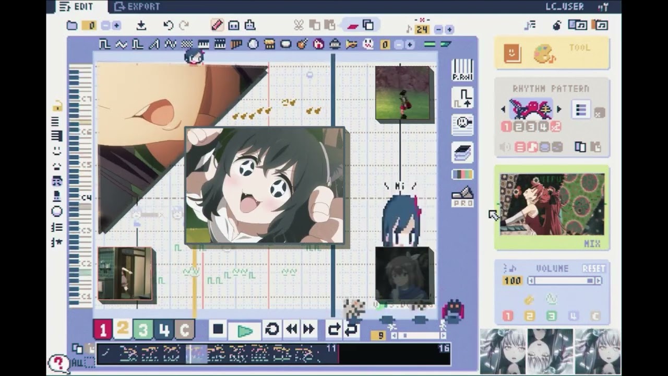Toggle the x2 setting in Rhythm Pattern
Image resolution: width=668 pixels, height=376 pixels.
556,126
